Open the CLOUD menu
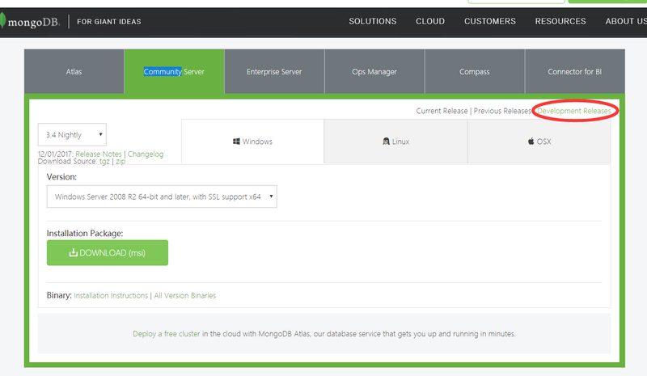The width and height of the screenshot is (647, 376). click(x=430, y=21)
